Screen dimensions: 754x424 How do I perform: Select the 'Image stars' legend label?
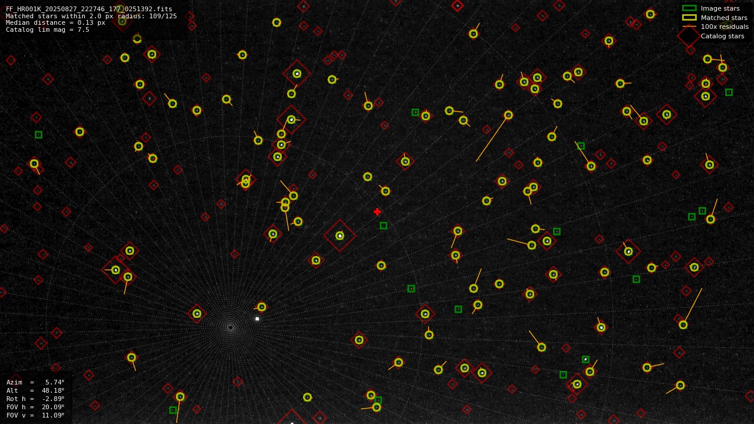tap(720, 8)
